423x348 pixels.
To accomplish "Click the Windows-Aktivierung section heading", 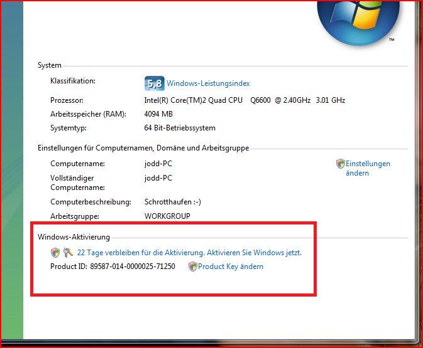I will [74, 237].
